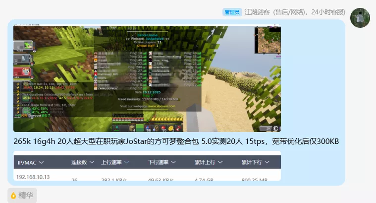
Task: Expand the IP/MAC column dropdown
Action: (42, 162)
